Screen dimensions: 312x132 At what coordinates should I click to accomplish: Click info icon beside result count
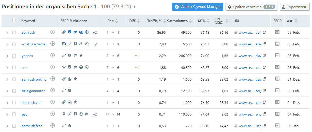pos(135,6)
